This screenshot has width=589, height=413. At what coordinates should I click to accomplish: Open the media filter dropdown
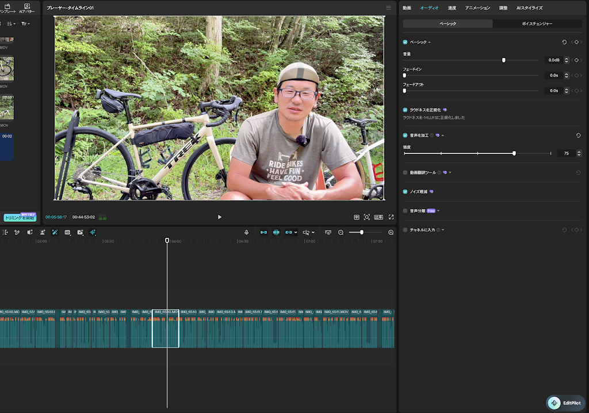point(25,24)
